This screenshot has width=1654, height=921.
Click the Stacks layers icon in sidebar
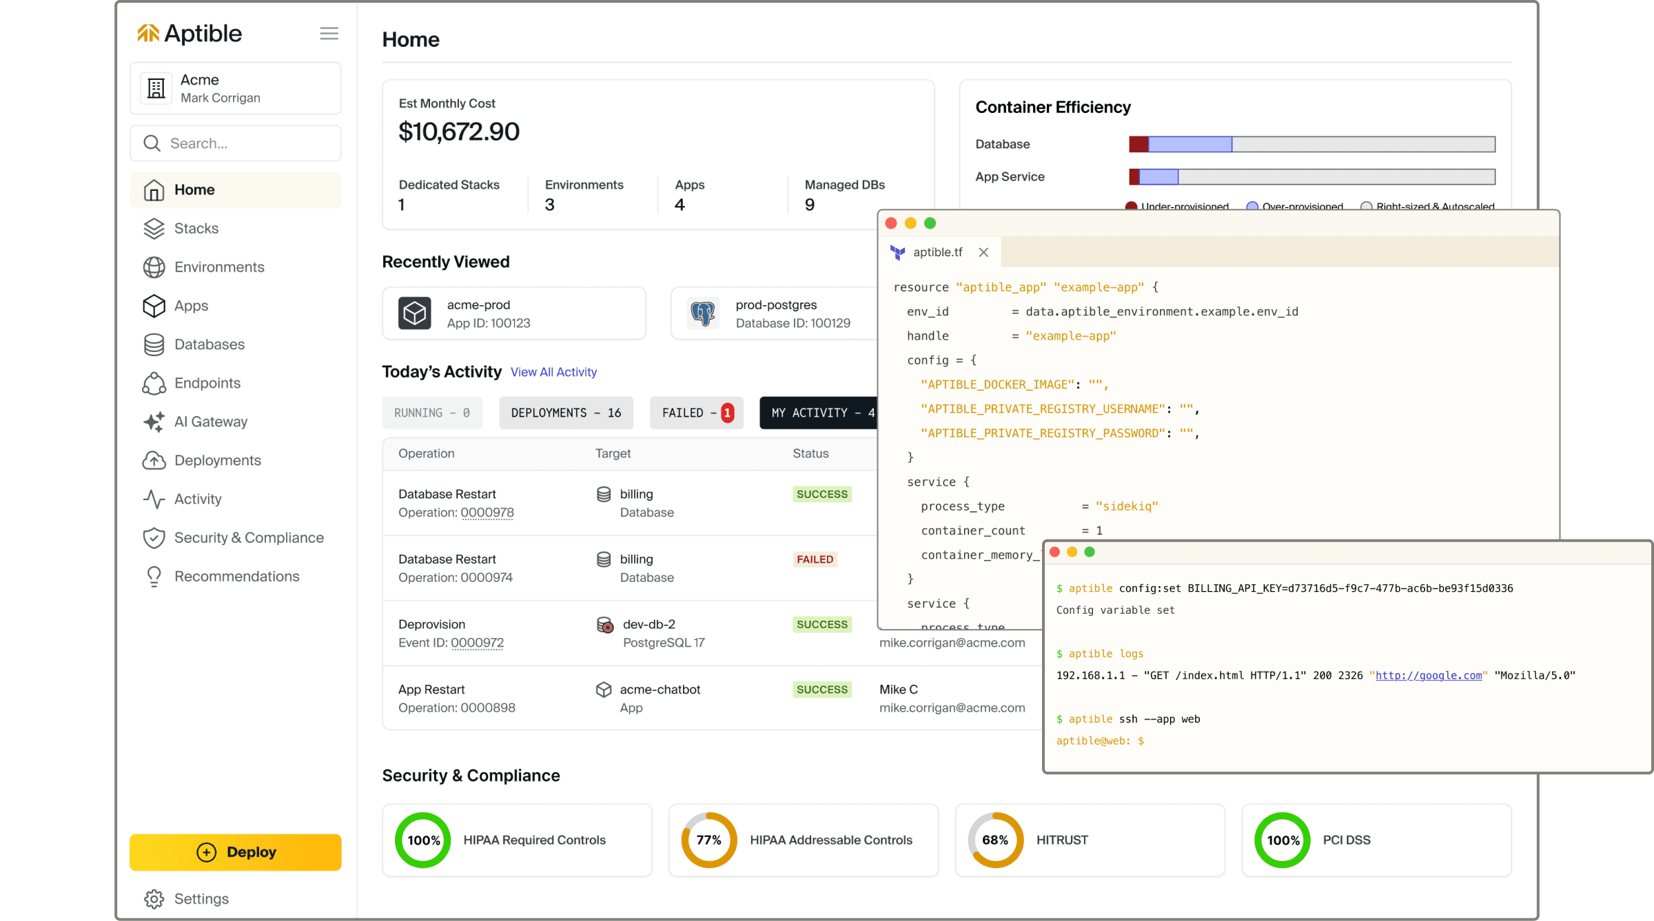tap(154, 229)
